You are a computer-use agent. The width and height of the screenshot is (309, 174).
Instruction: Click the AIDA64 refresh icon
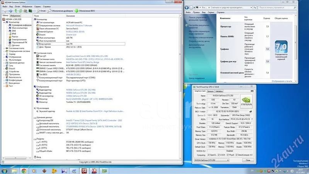point(20,11)
